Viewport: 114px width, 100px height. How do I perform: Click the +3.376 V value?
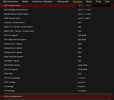pos(81,82)
